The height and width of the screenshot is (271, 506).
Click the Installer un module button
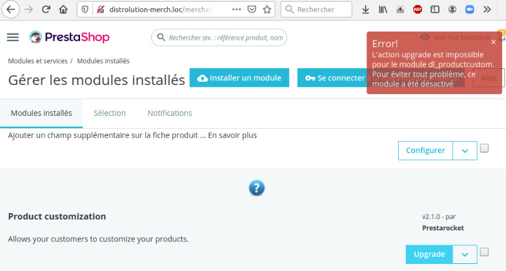(x=239, y=78)
